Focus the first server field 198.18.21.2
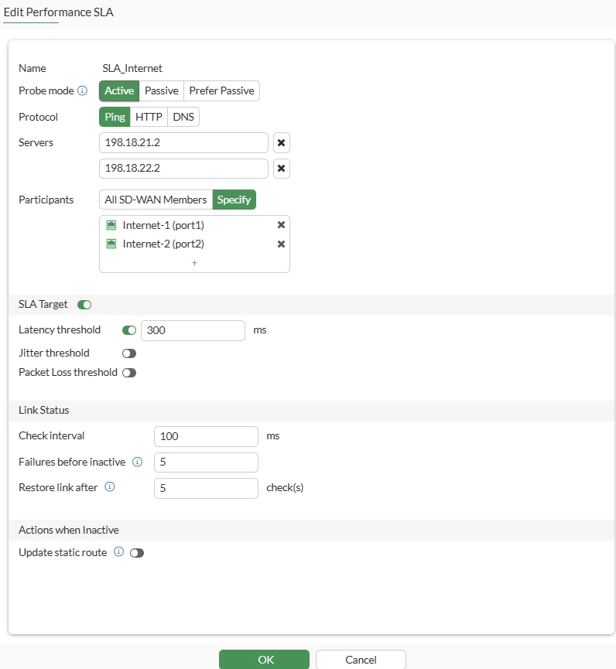The height and width of the screenshot is (669, 616). coord(183,143)
